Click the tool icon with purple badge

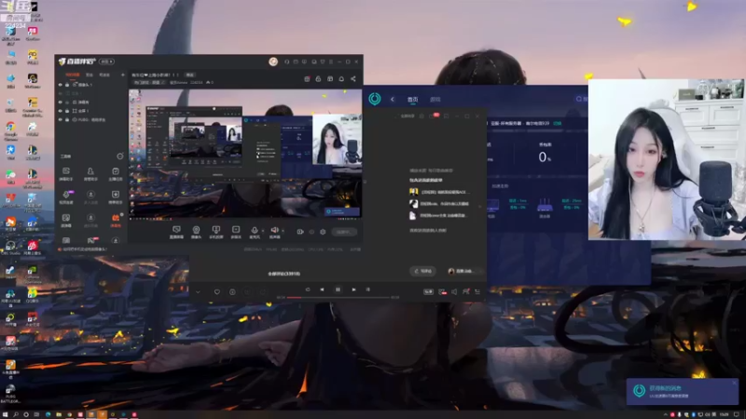(66, 196)
